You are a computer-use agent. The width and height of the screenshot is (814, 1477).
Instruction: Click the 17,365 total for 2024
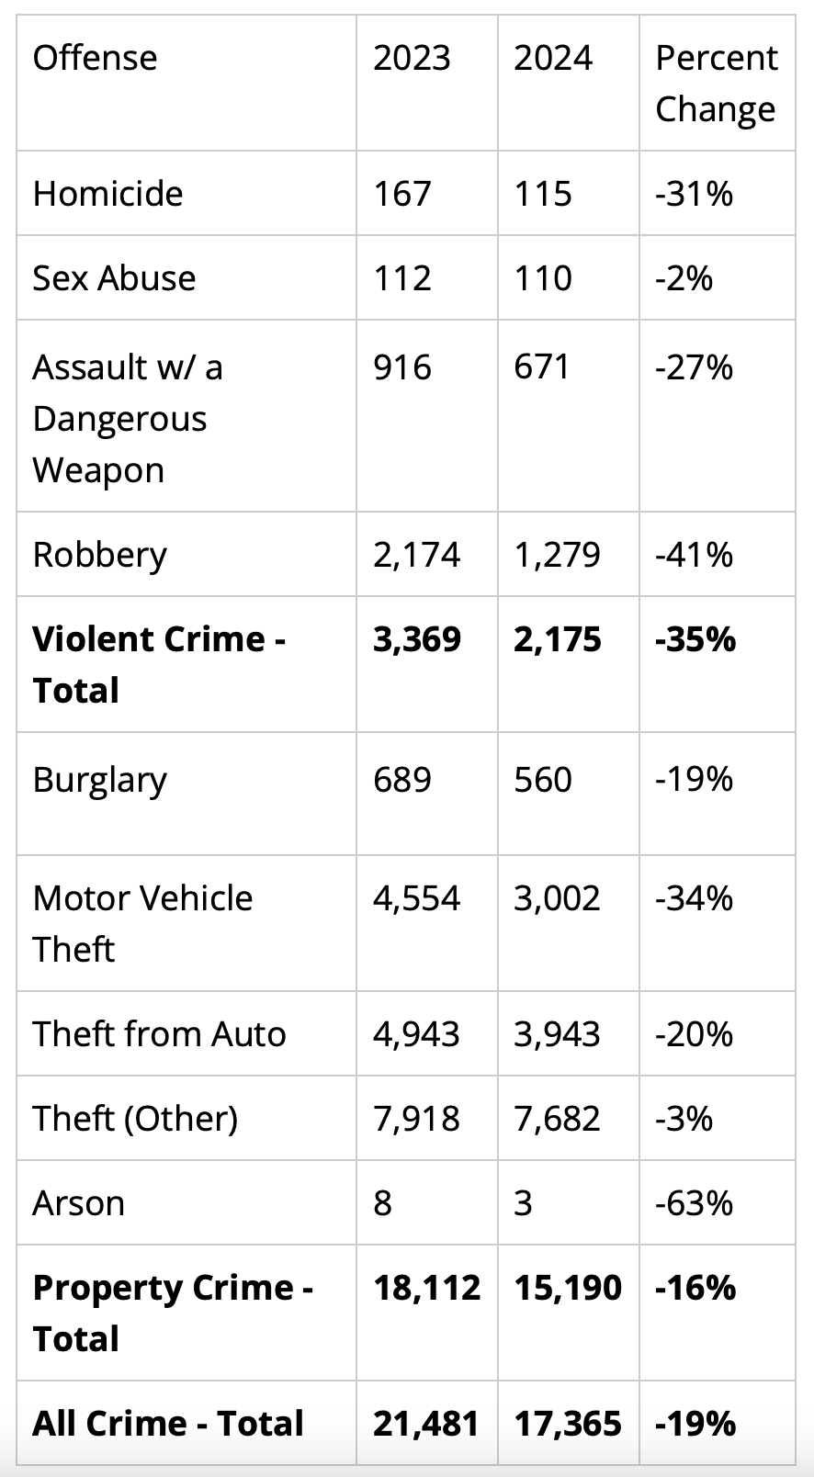coord(568,1424)
